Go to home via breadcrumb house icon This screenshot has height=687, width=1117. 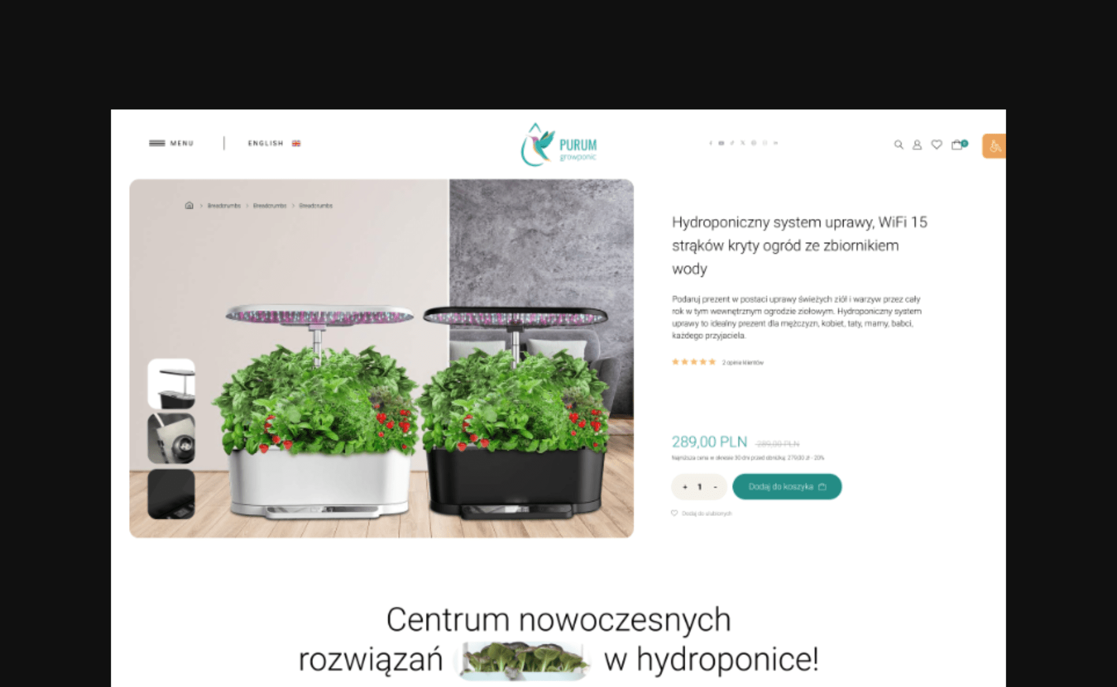(x=189, y=205)
